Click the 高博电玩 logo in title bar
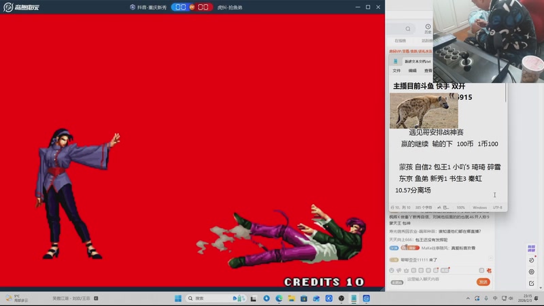The height and width of the screenshot is (306, 544). pyautogui.click(x=22, y=7)
